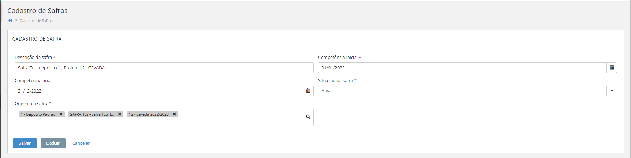Select the "SAFRA TES - Safra TESTE" tag label
The image size is (631, 158).
pos(92,114)
